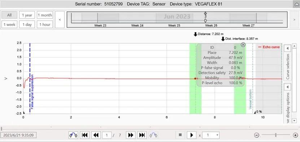Click the Amplitude 47.9 mV value
Screen dimensions: 300x142
235,57
